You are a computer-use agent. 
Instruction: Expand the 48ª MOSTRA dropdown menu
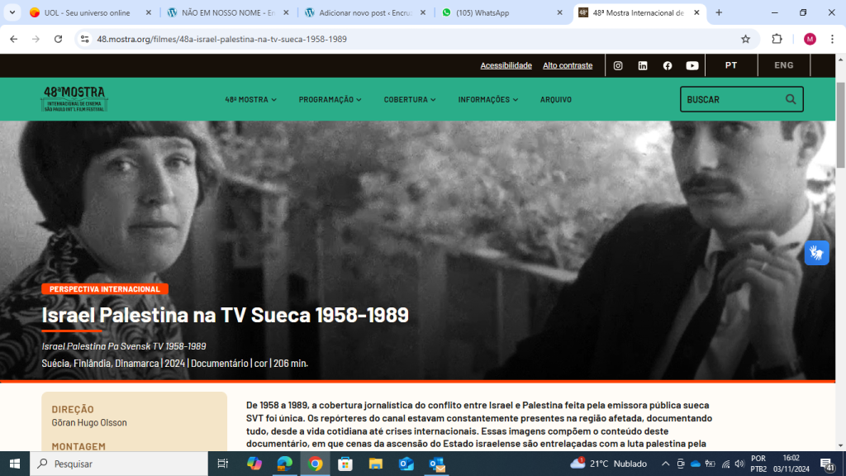click(250, 100)
